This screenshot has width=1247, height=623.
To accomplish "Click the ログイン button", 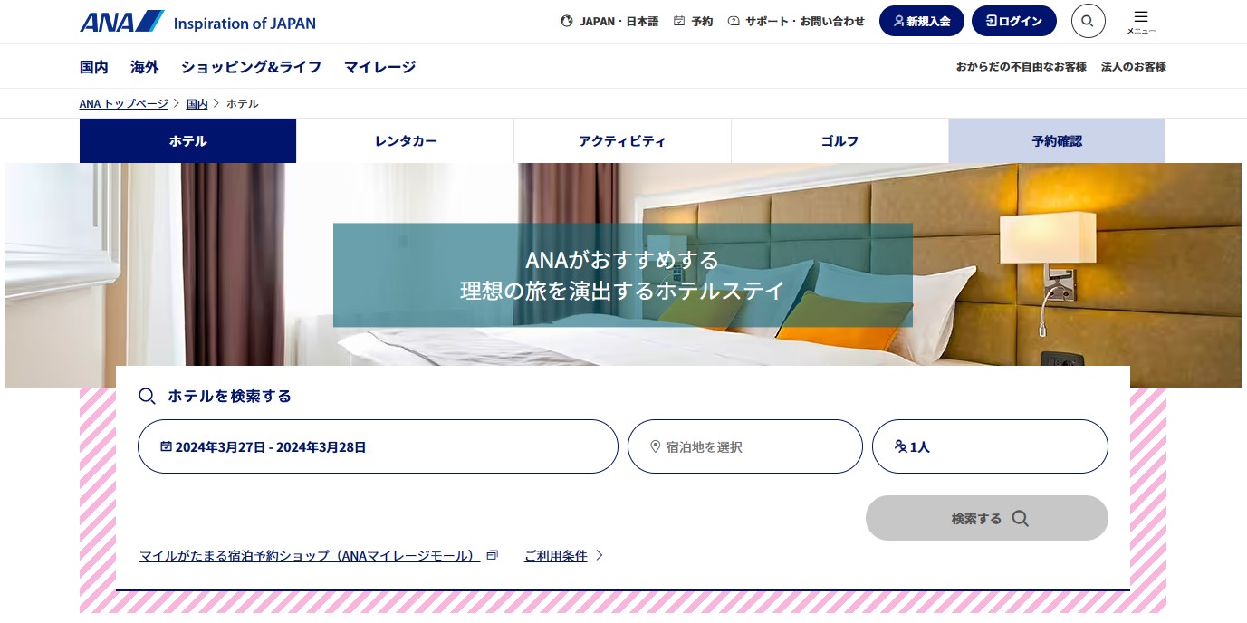I will [x=1013, y=20].
